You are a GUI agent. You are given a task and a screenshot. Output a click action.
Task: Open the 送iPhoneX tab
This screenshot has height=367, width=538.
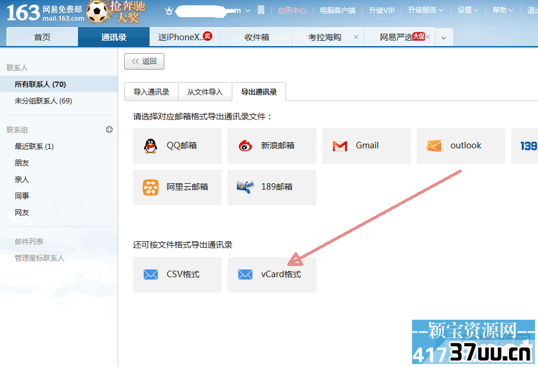(x=185, y=37)
